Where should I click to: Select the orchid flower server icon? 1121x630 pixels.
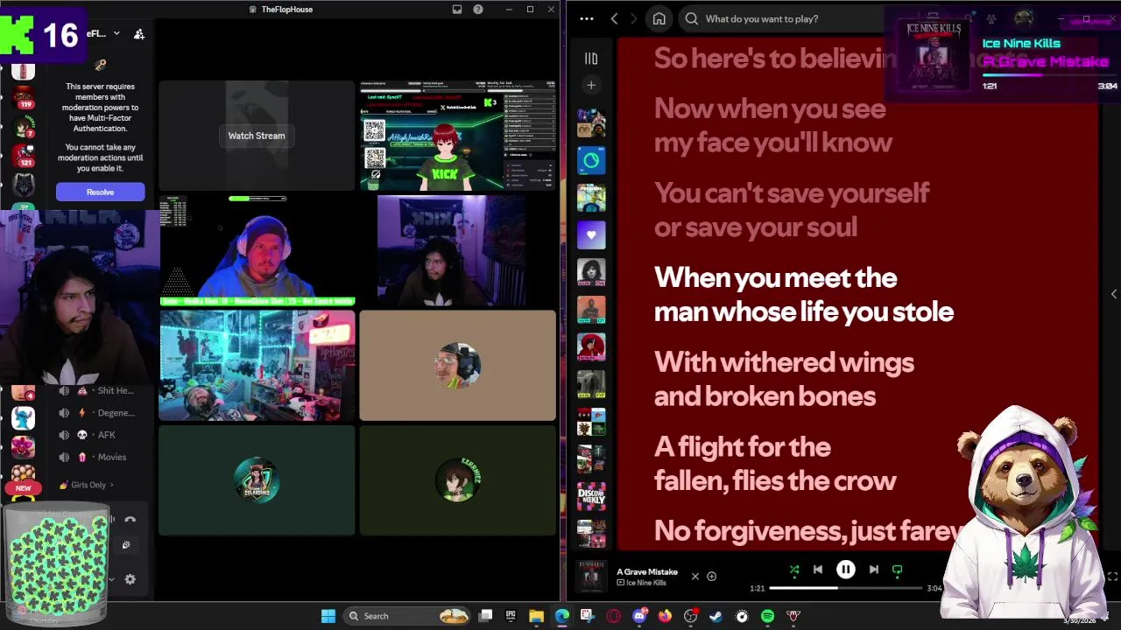coord(23,448)
